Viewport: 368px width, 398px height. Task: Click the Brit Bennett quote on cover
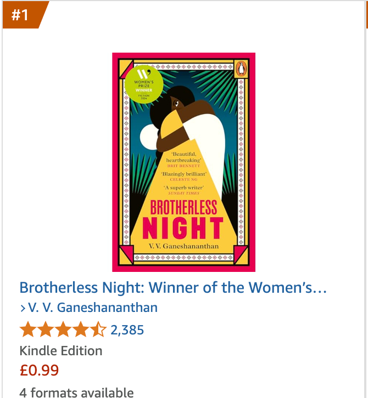(183, 158)
